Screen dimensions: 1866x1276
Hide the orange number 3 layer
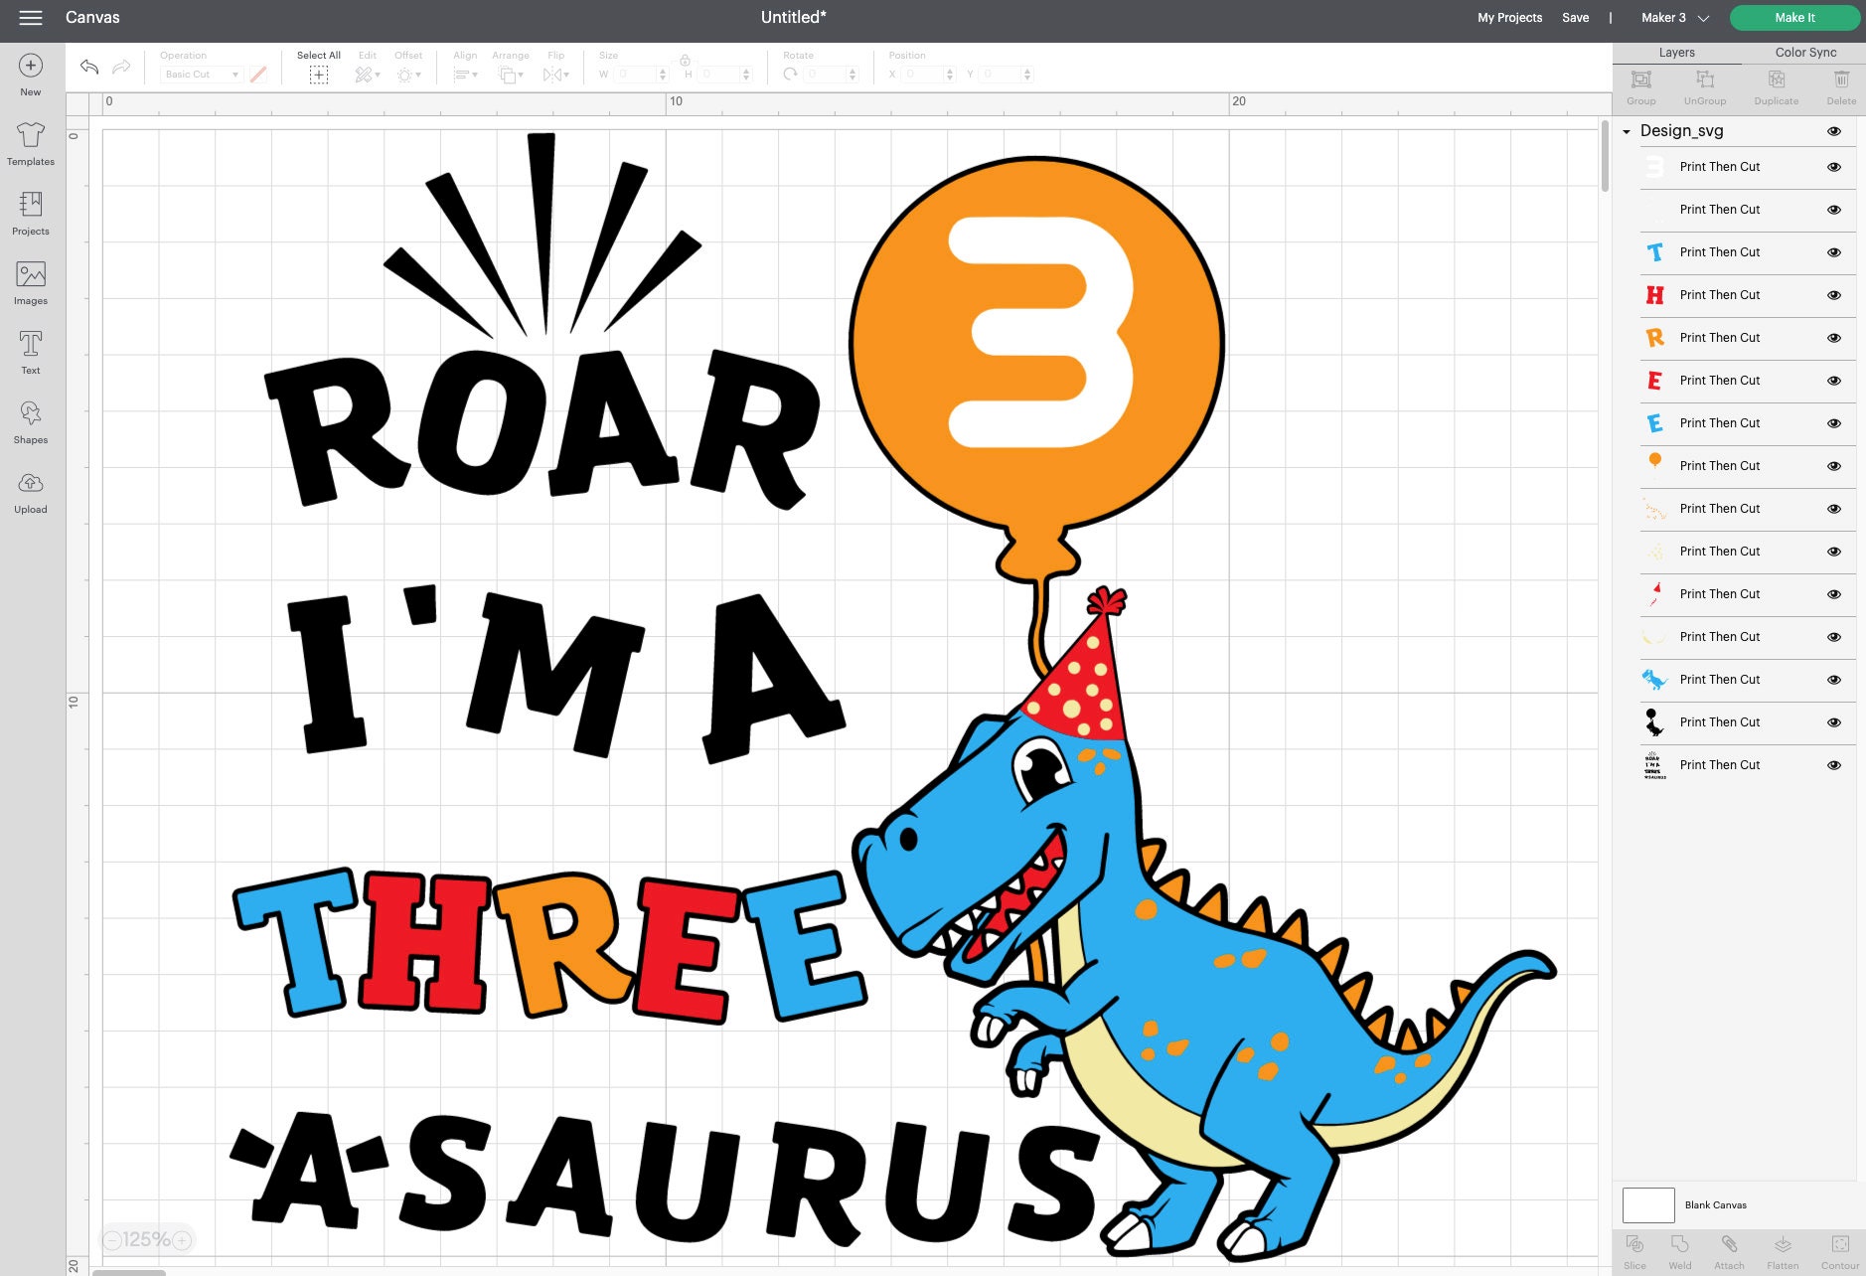[x=1833, y=166]
